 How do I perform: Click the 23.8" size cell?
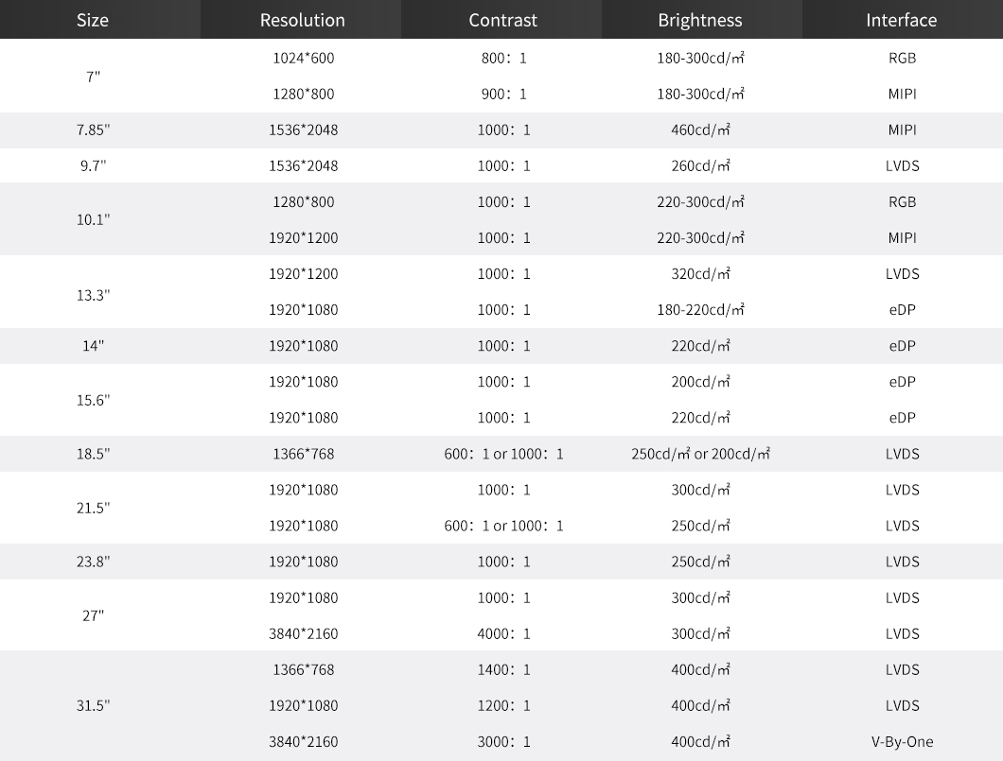click(x=93, y=562)
